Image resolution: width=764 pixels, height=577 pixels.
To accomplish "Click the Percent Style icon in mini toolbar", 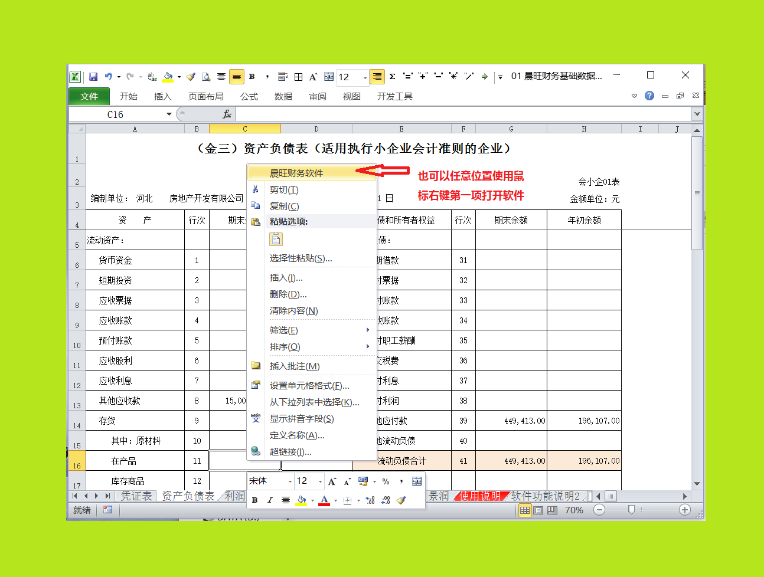I will pos(386,481).
